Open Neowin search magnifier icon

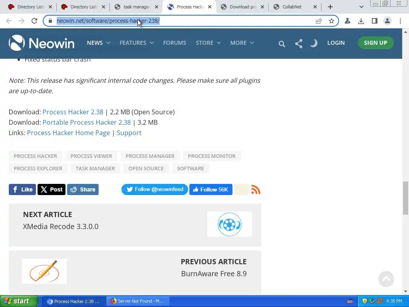click(x=282, y=44)
